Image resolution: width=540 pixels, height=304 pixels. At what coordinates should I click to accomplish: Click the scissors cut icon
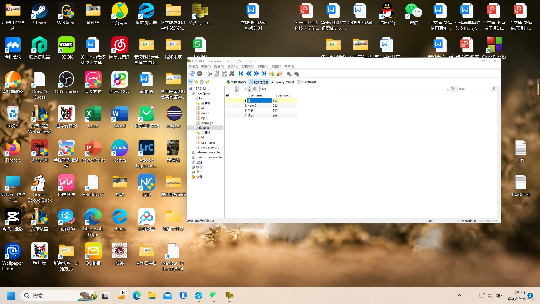click(209, 74)
